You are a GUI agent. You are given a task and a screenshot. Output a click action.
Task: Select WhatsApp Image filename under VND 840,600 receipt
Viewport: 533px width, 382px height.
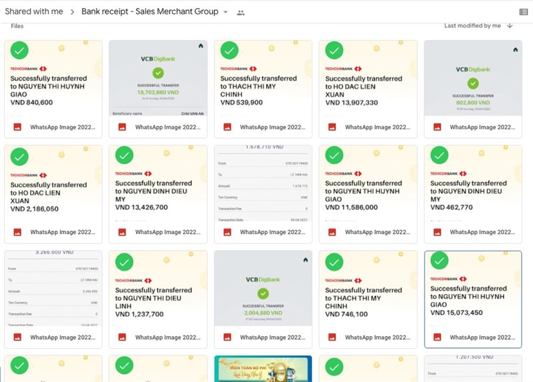pos(63,127)
